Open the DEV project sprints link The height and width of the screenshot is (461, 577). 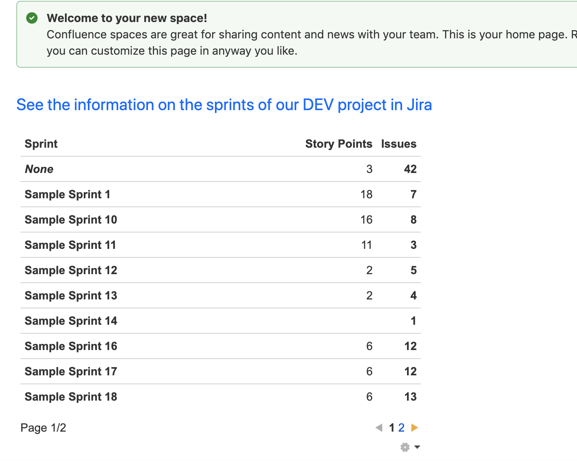coord(224,105)
